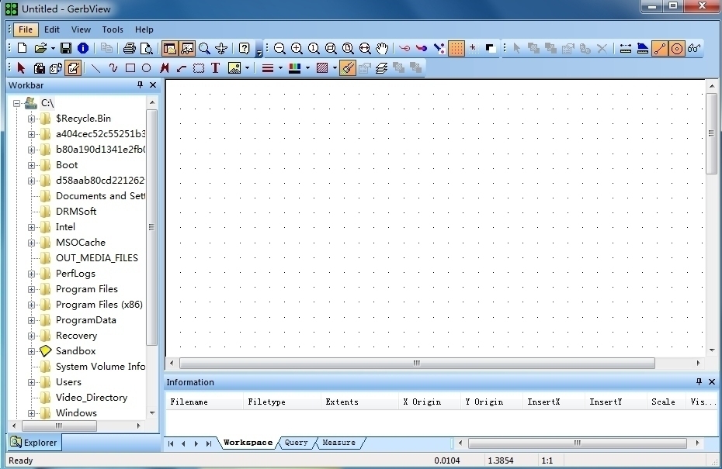Choose the red arrow select tool
Viewport: 722px width, 469px height.
coord(21,68)
